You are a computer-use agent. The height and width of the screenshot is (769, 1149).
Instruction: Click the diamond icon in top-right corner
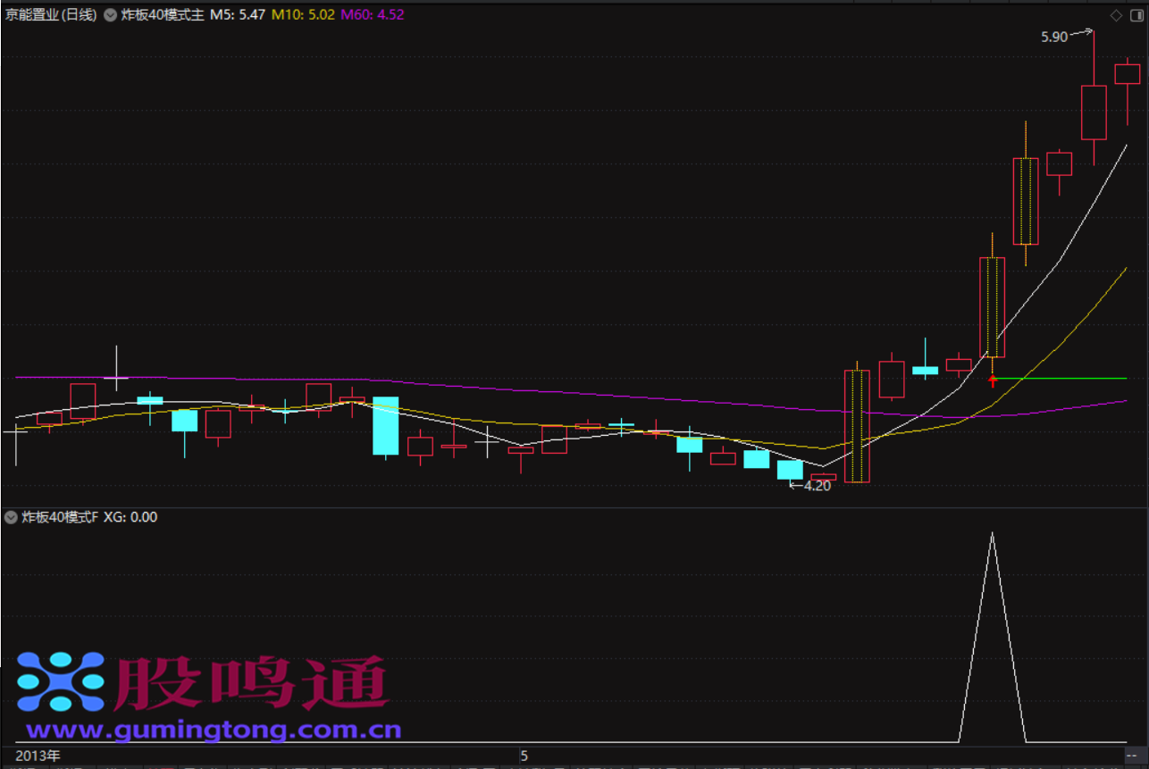click(1116, 15)
